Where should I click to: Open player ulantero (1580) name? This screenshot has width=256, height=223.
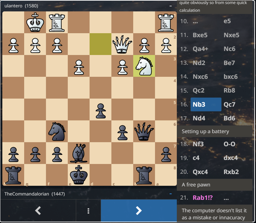(x=21, y=6)
